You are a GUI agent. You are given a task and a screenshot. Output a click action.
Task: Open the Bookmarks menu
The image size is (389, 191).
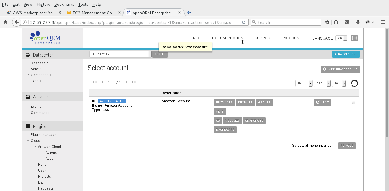(x=64, y=4)
